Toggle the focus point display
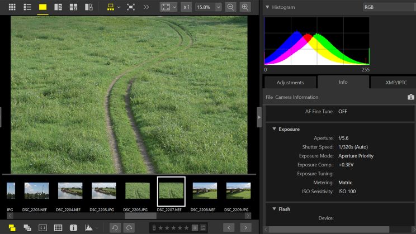Viewport: 416px width, 234px height. coord(42,227)
